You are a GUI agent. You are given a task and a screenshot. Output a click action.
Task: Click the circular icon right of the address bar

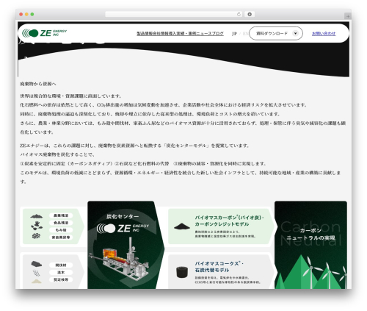tap(250, 14)
